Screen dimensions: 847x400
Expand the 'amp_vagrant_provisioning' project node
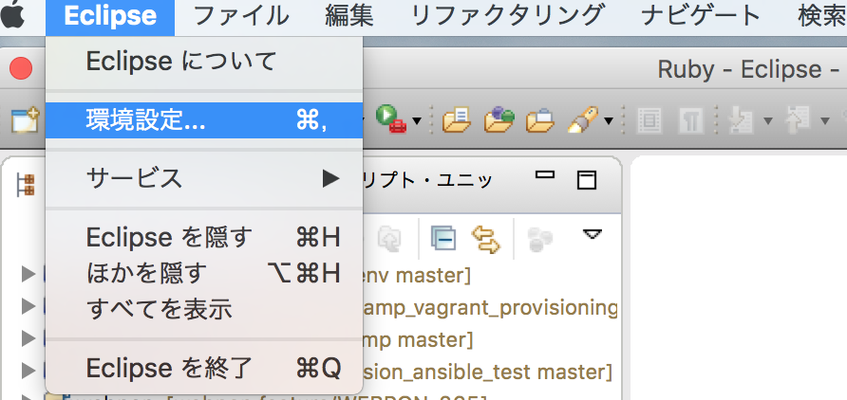(28, 307)
